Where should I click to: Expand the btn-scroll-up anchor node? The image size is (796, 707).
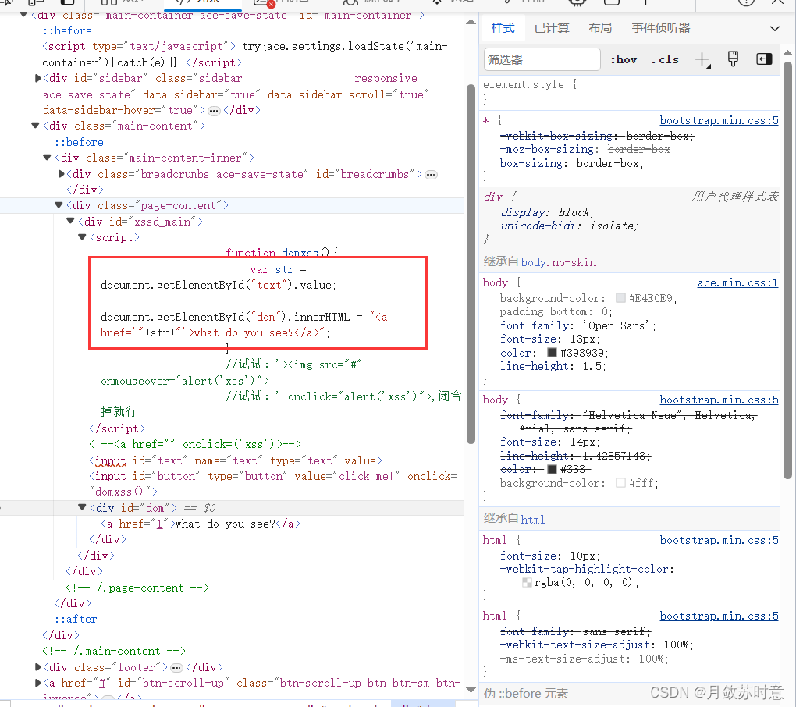coord(37,683)
